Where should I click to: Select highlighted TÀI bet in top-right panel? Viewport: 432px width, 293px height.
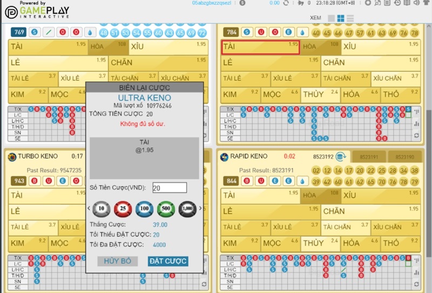[260, 47]
